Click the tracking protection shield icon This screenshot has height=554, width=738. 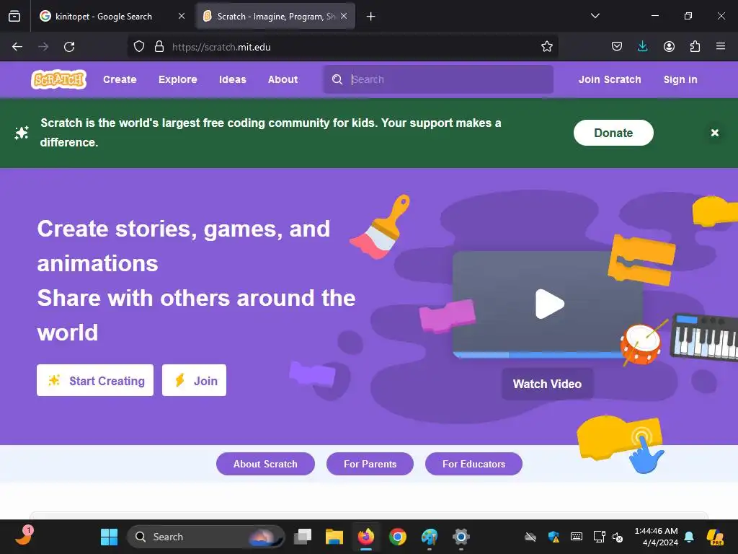(x=139, y=47)
